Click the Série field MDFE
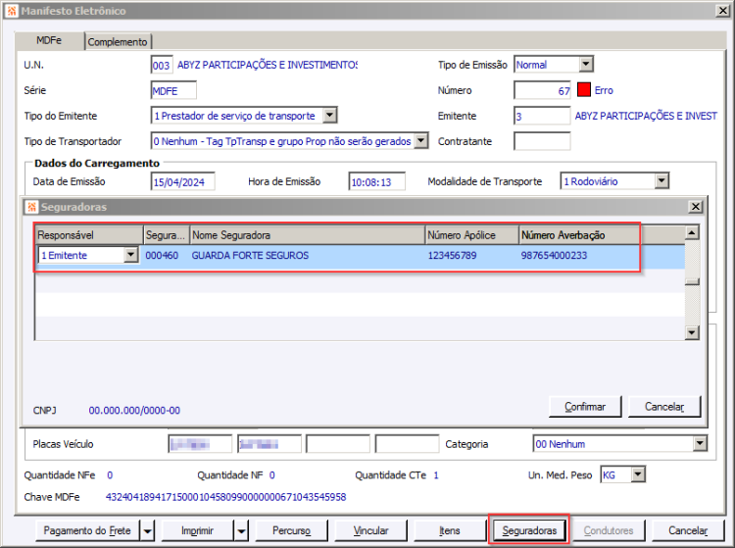735x548 pixels. [x=173, y=90]
